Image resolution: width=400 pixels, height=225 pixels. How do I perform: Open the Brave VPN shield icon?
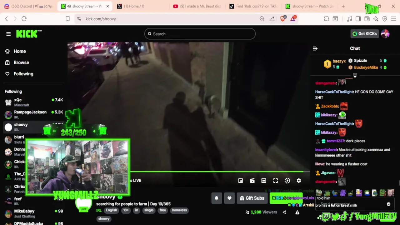385,19
